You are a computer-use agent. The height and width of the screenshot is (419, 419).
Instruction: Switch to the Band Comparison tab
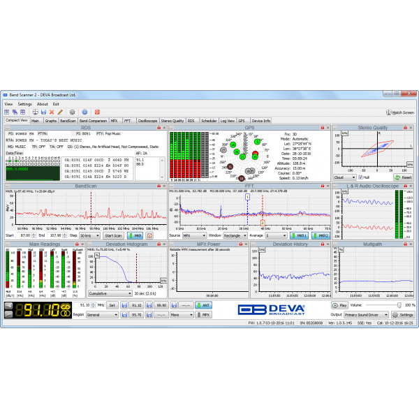(x=93, y=121)
